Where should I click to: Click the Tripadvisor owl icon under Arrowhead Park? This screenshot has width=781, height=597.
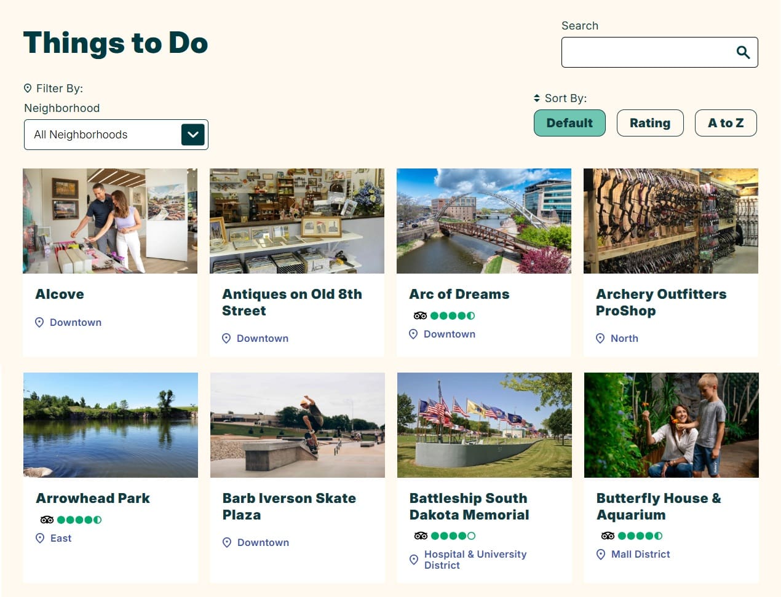click(47, 520)
